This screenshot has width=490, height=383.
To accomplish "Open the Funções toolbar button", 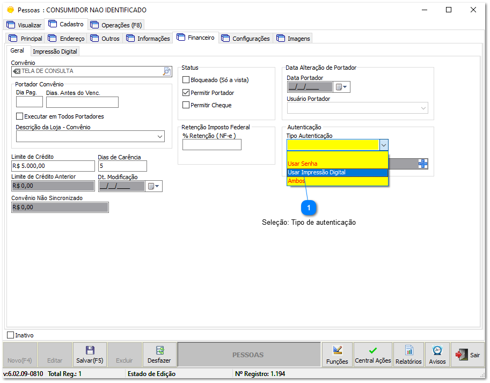I will click(337, 355).
